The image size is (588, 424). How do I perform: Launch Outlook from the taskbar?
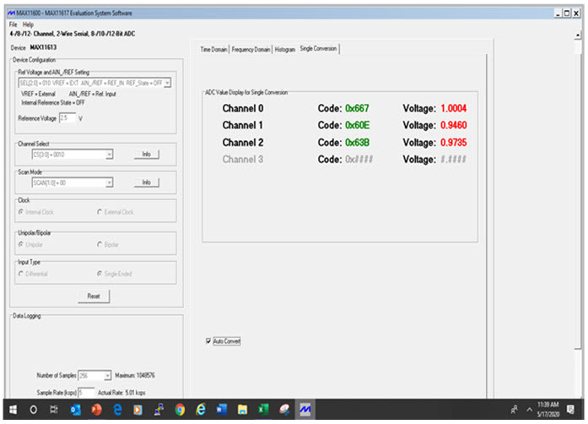[75, 410]
